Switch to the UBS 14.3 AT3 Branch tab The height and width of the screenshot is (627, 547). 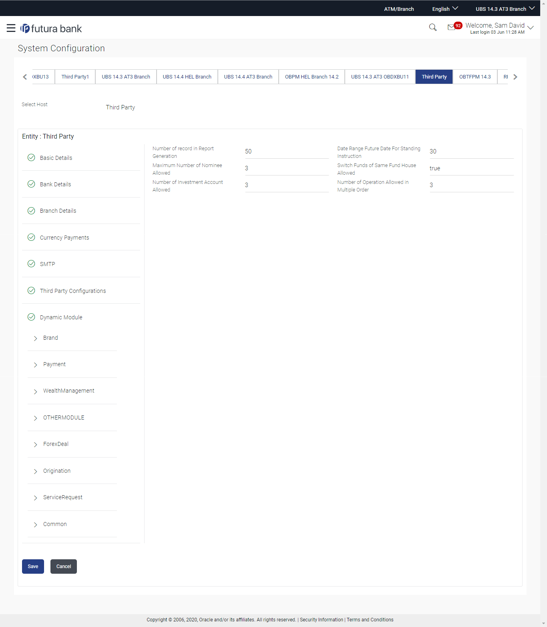pos(126,77)
